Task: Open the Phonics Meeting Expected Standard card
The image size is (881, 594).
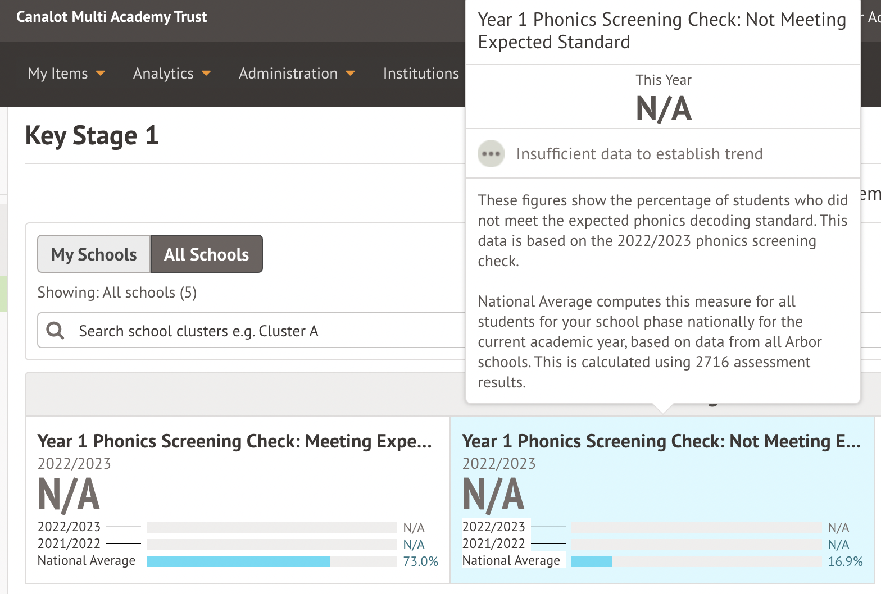Action: [x=234, y=441]
